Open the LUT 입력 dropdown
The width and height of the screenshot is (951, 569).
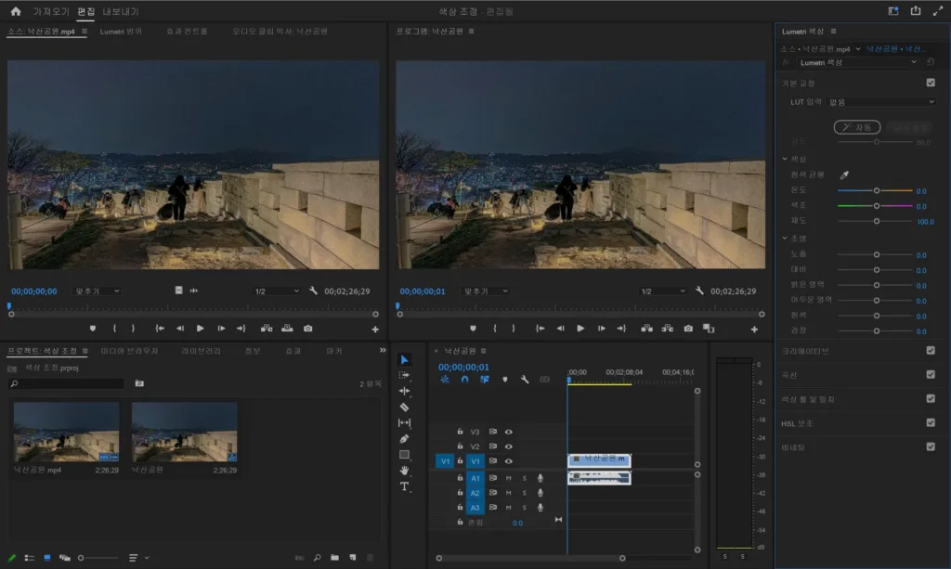tap(881, 102)
